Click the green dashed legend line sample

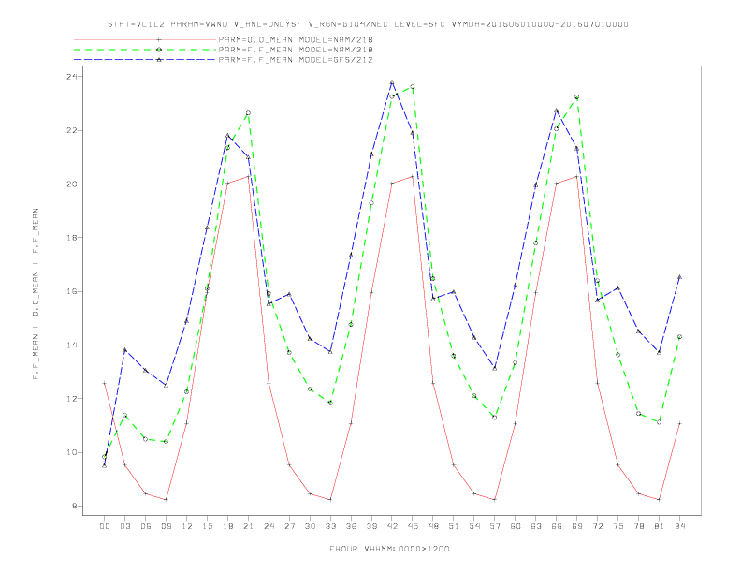(145, 50)
